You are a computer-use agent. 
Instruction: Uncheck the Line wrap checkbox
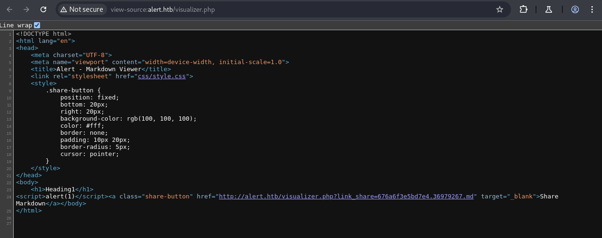pyautogui.click(x=37, y=25)
